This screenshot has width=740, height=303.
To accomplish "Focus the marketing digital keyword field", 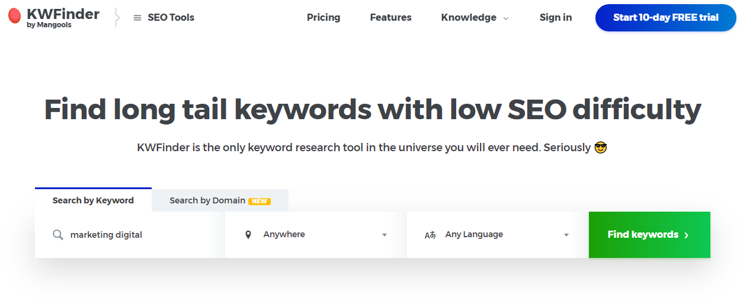I will pyautogui.click(x=130, y=235).
